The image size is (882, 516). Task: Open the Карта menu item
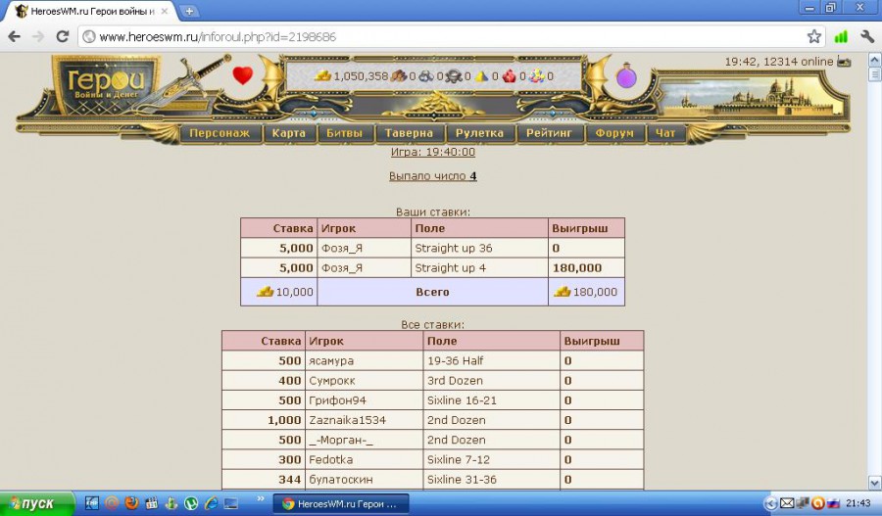click(289, 133)
